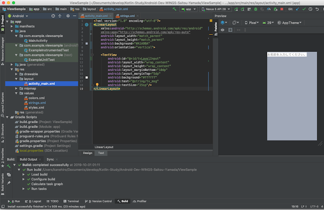Screen dimensions: 324x210
Task: Click the Git revert arrow icon
Action: 317,9
